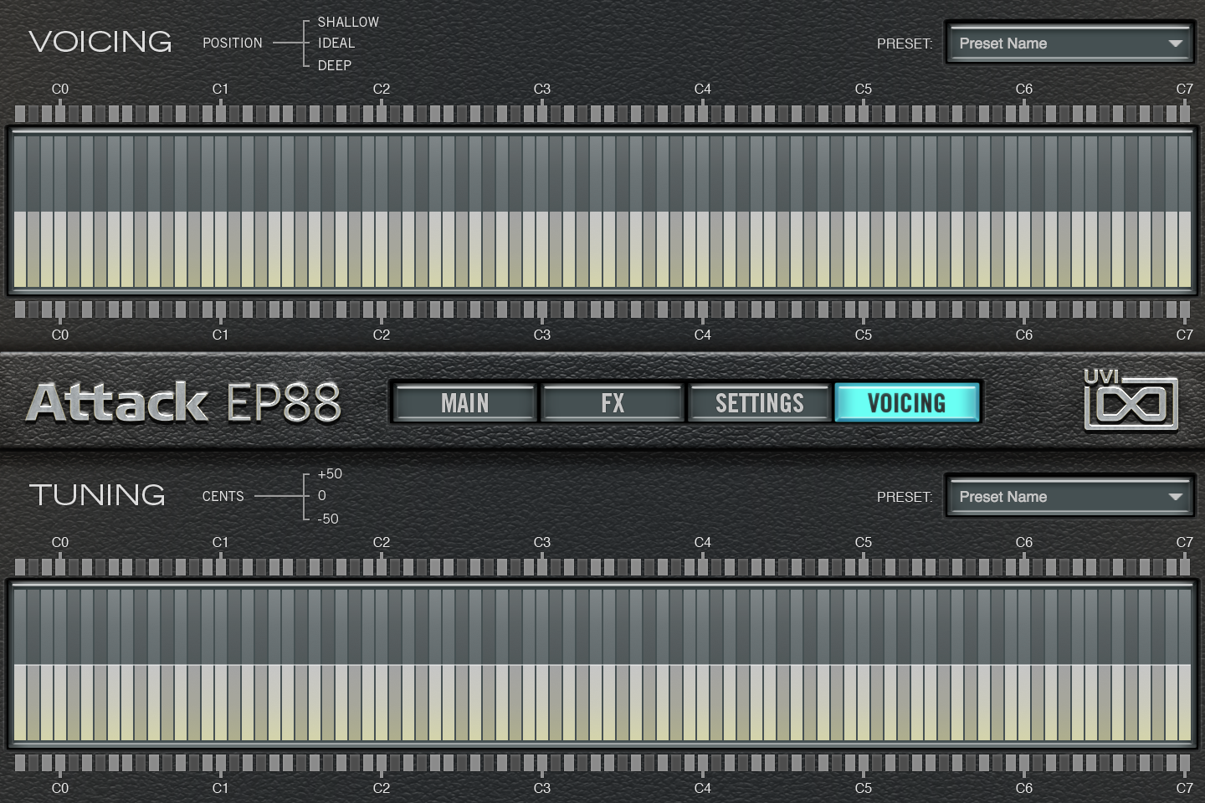Click the C1 label below the Tuning graph

(220, 788)
